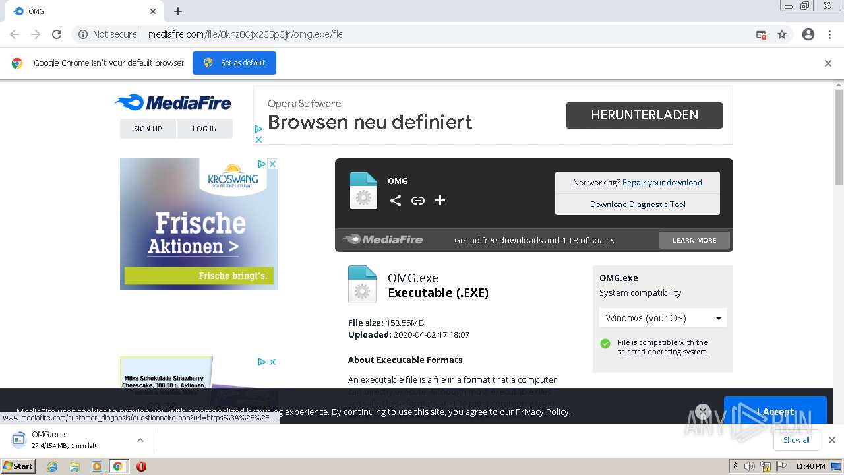Open the Windows (your OS) dropdown

pos(663,318)
